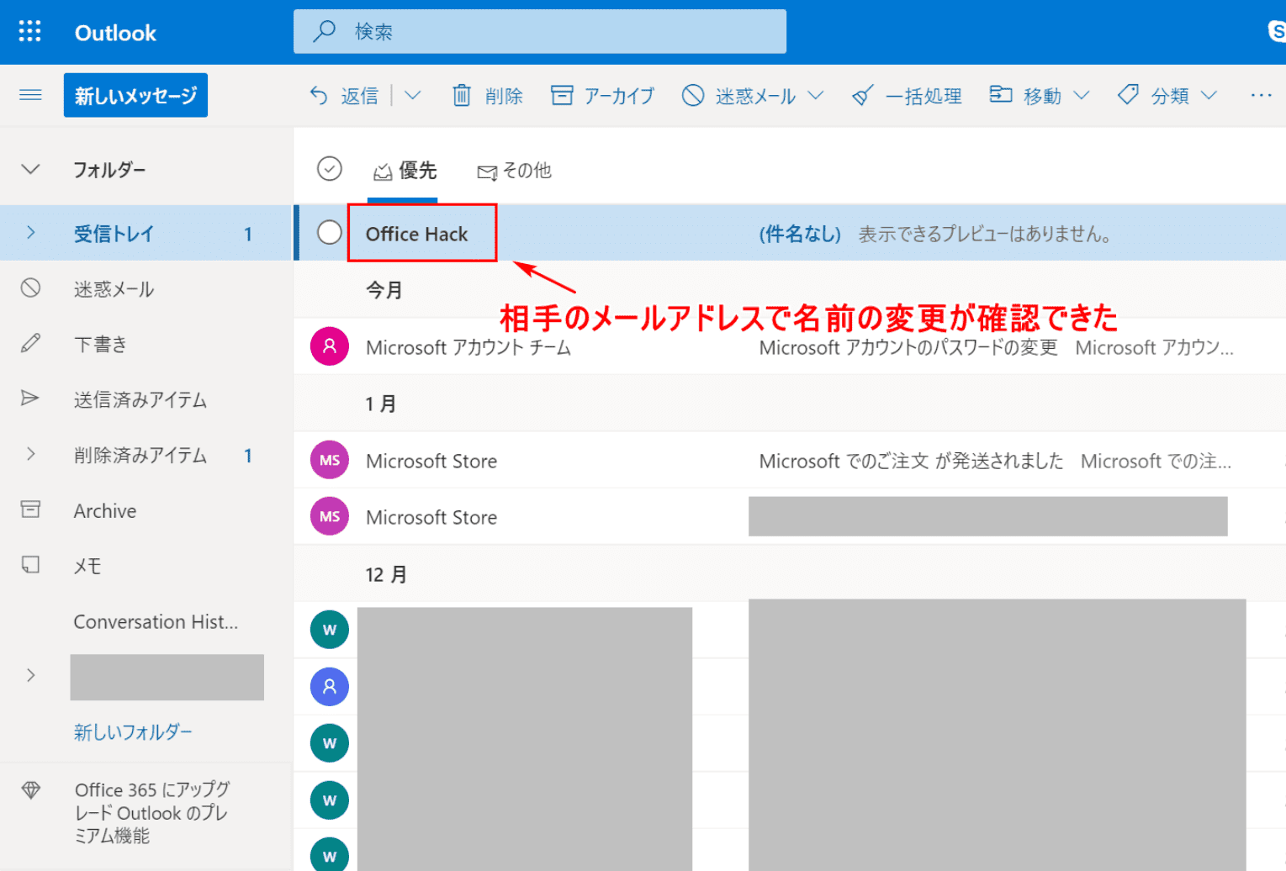The height and width of the screenshot is (871, 1286).
Task: Expand the 迷惑メール dropdown chevron
Action: coord(815,96)
